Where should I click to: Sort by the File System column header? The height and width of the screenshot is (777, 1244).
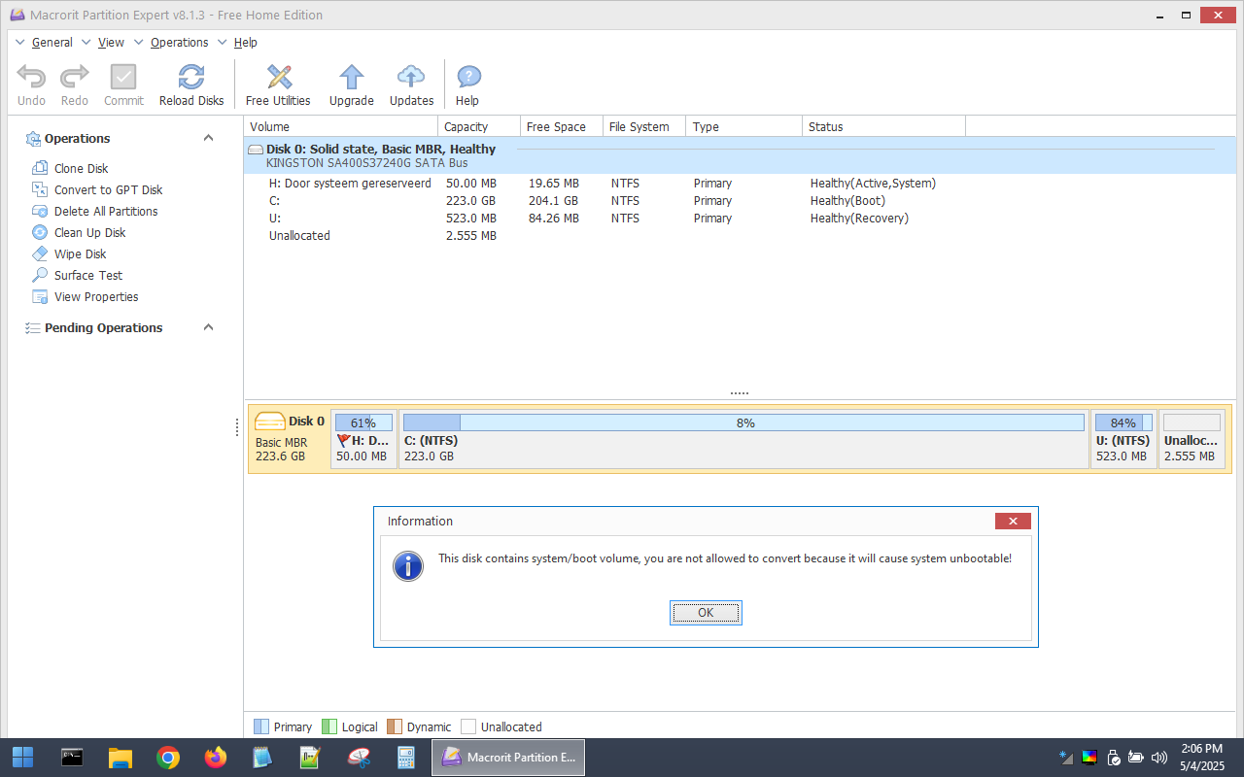(x=644, y=126)
